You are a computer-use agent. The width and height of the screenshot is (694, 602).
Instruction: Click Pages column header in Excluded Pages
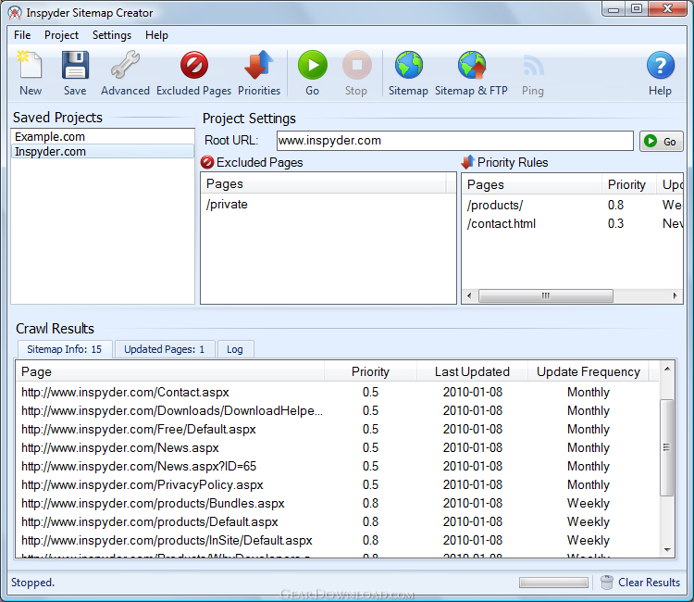click(324, 183)
